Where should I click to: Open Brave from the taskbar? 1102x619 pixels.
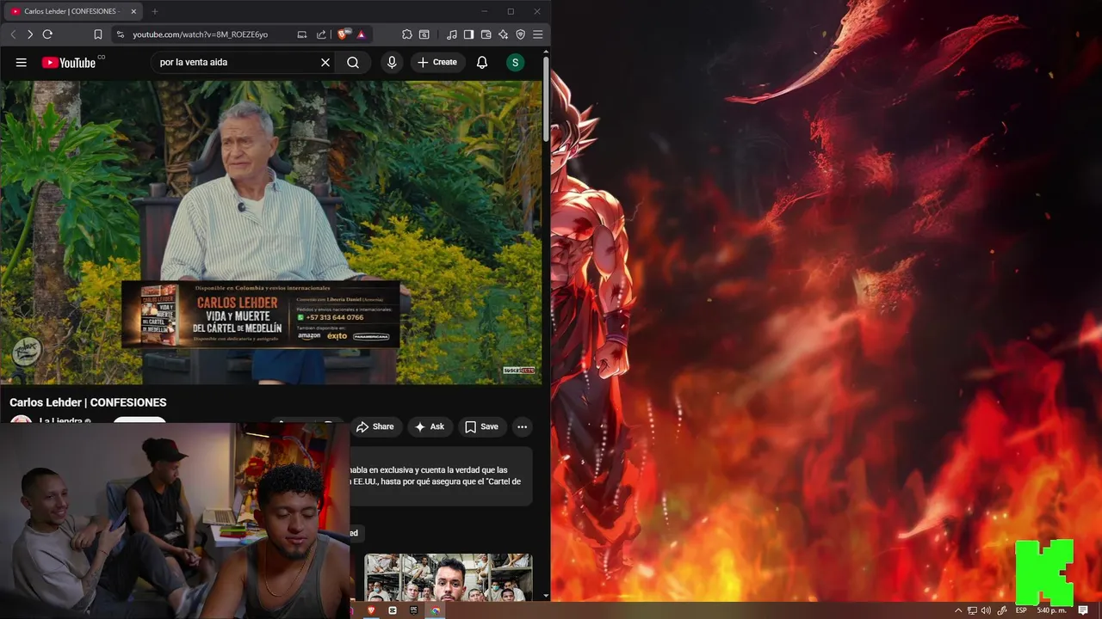[x=372, y=610]
